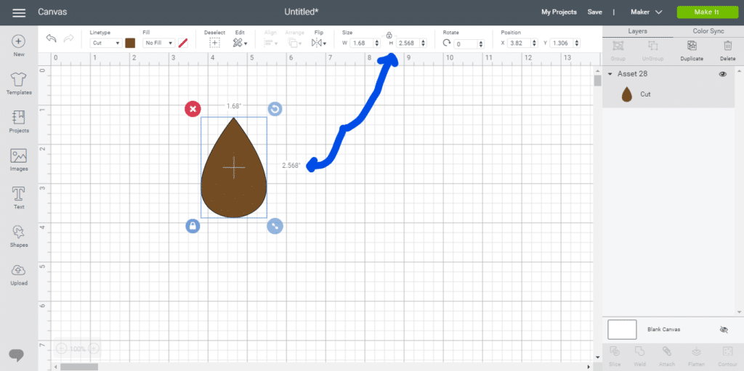This screenshot has height=371, width=744.
Task: Toggle the size aspect ratio lock
Action: tap(389, 35)
